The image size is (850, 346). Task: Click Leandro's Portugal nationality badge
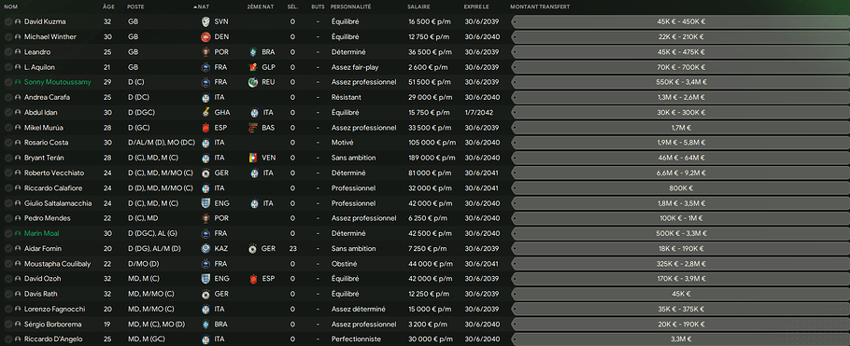205,52
